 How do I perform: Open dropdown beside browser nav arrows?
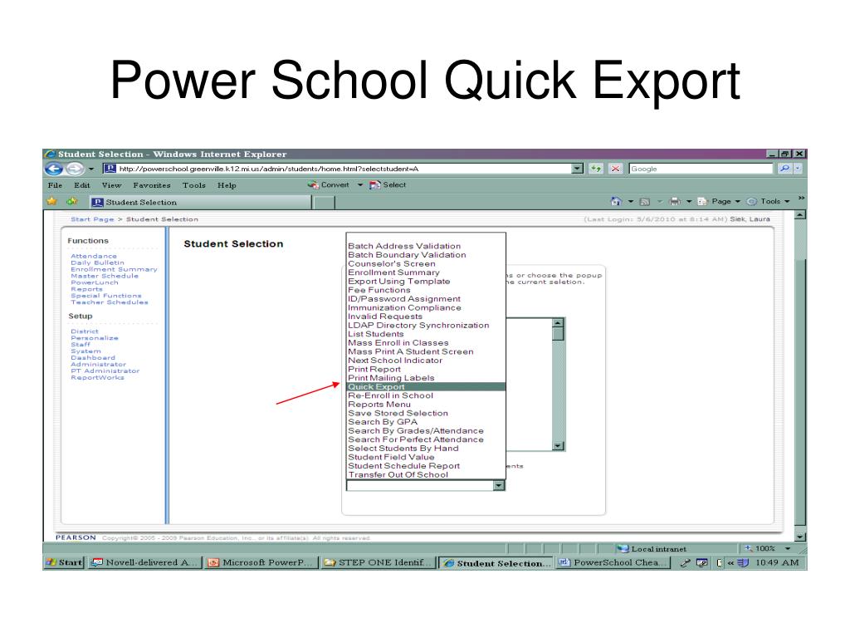pyautogui.click(x=91, y=169)
